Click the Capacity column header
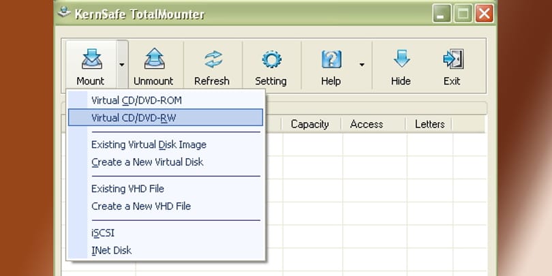 click(311, 124)
